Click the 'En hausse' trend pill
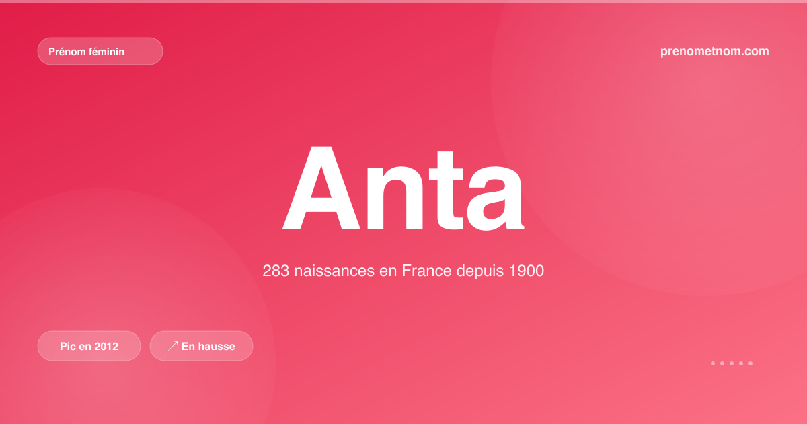This screenshot has width=807, height=424. pos(201,346)
